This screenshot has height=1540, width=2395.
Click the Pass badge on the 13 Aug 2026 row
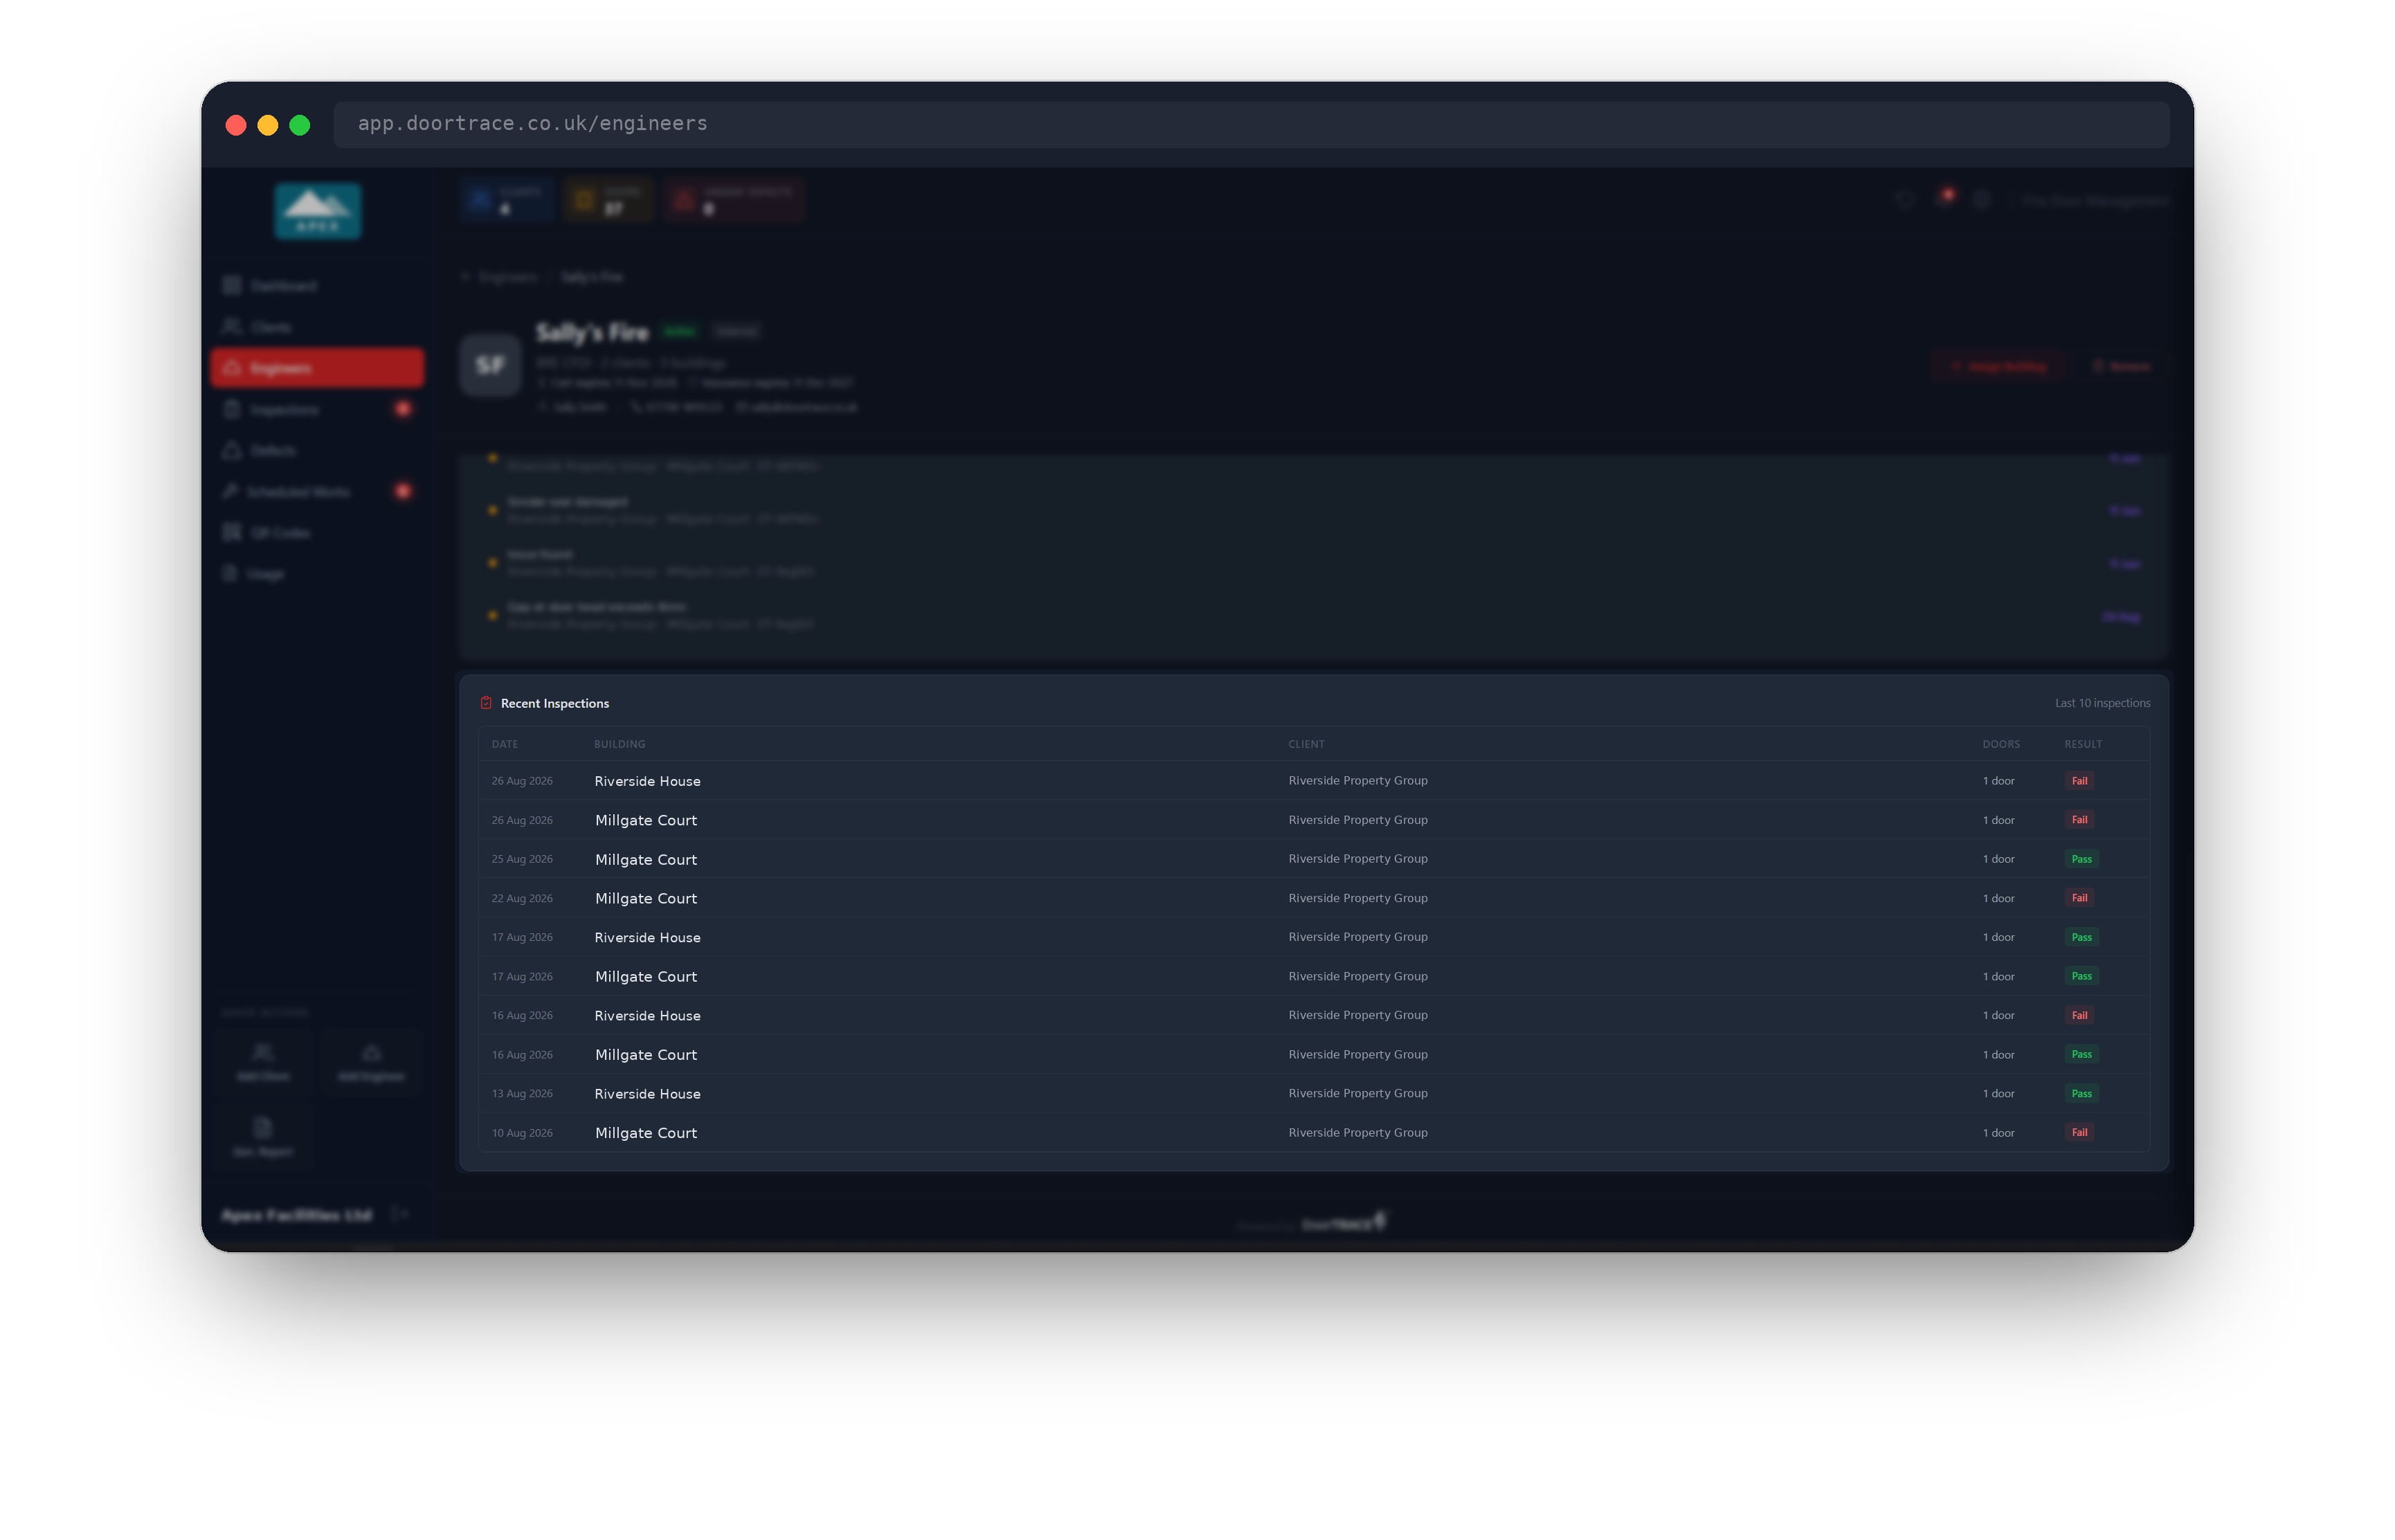[x=2081, y=1093]
